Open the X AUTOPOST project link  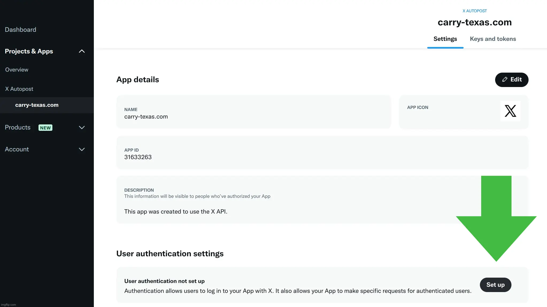click(x=475, y=11)
